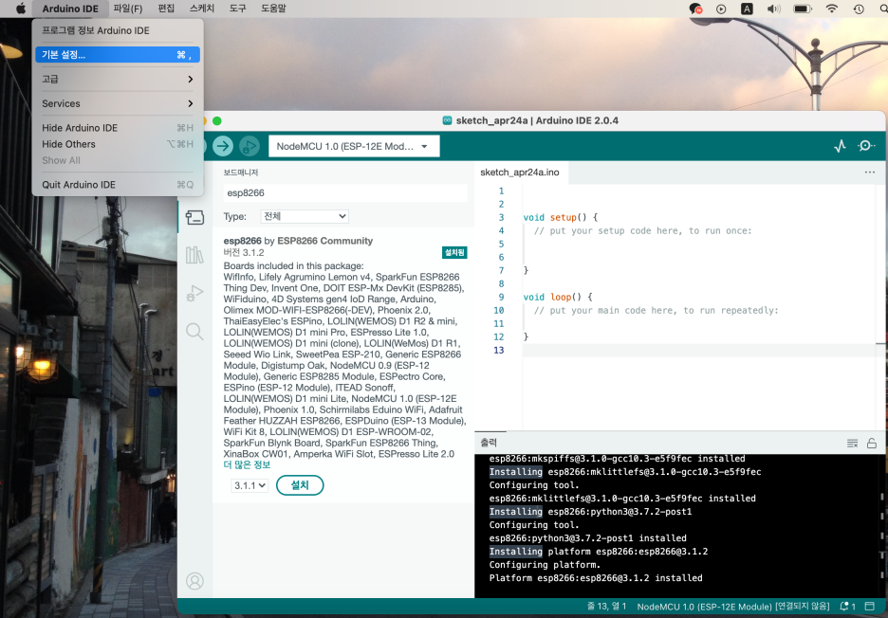Image resolution: width=888 pixels, height=618 pixels.
Task: Expand the 고급 submenu
Action: click(118, 80)
